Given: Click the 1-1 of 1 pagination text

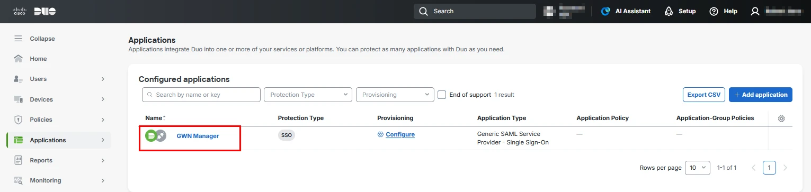Looking at the screenshot, I should coord(726,168).
